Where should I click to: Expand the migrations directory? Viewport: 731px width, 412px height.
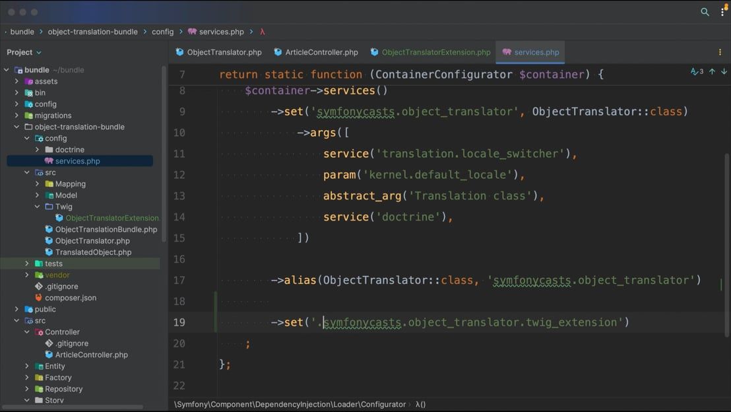16,115
